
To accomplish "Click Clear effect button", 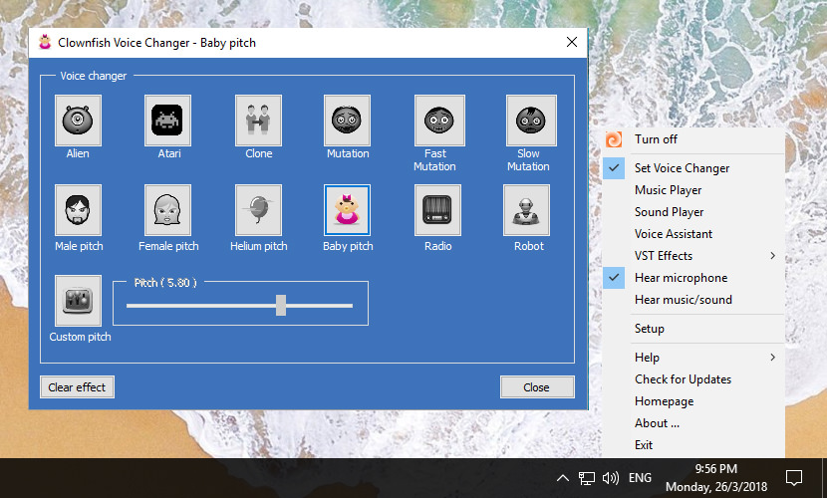I will coord(77,387).
